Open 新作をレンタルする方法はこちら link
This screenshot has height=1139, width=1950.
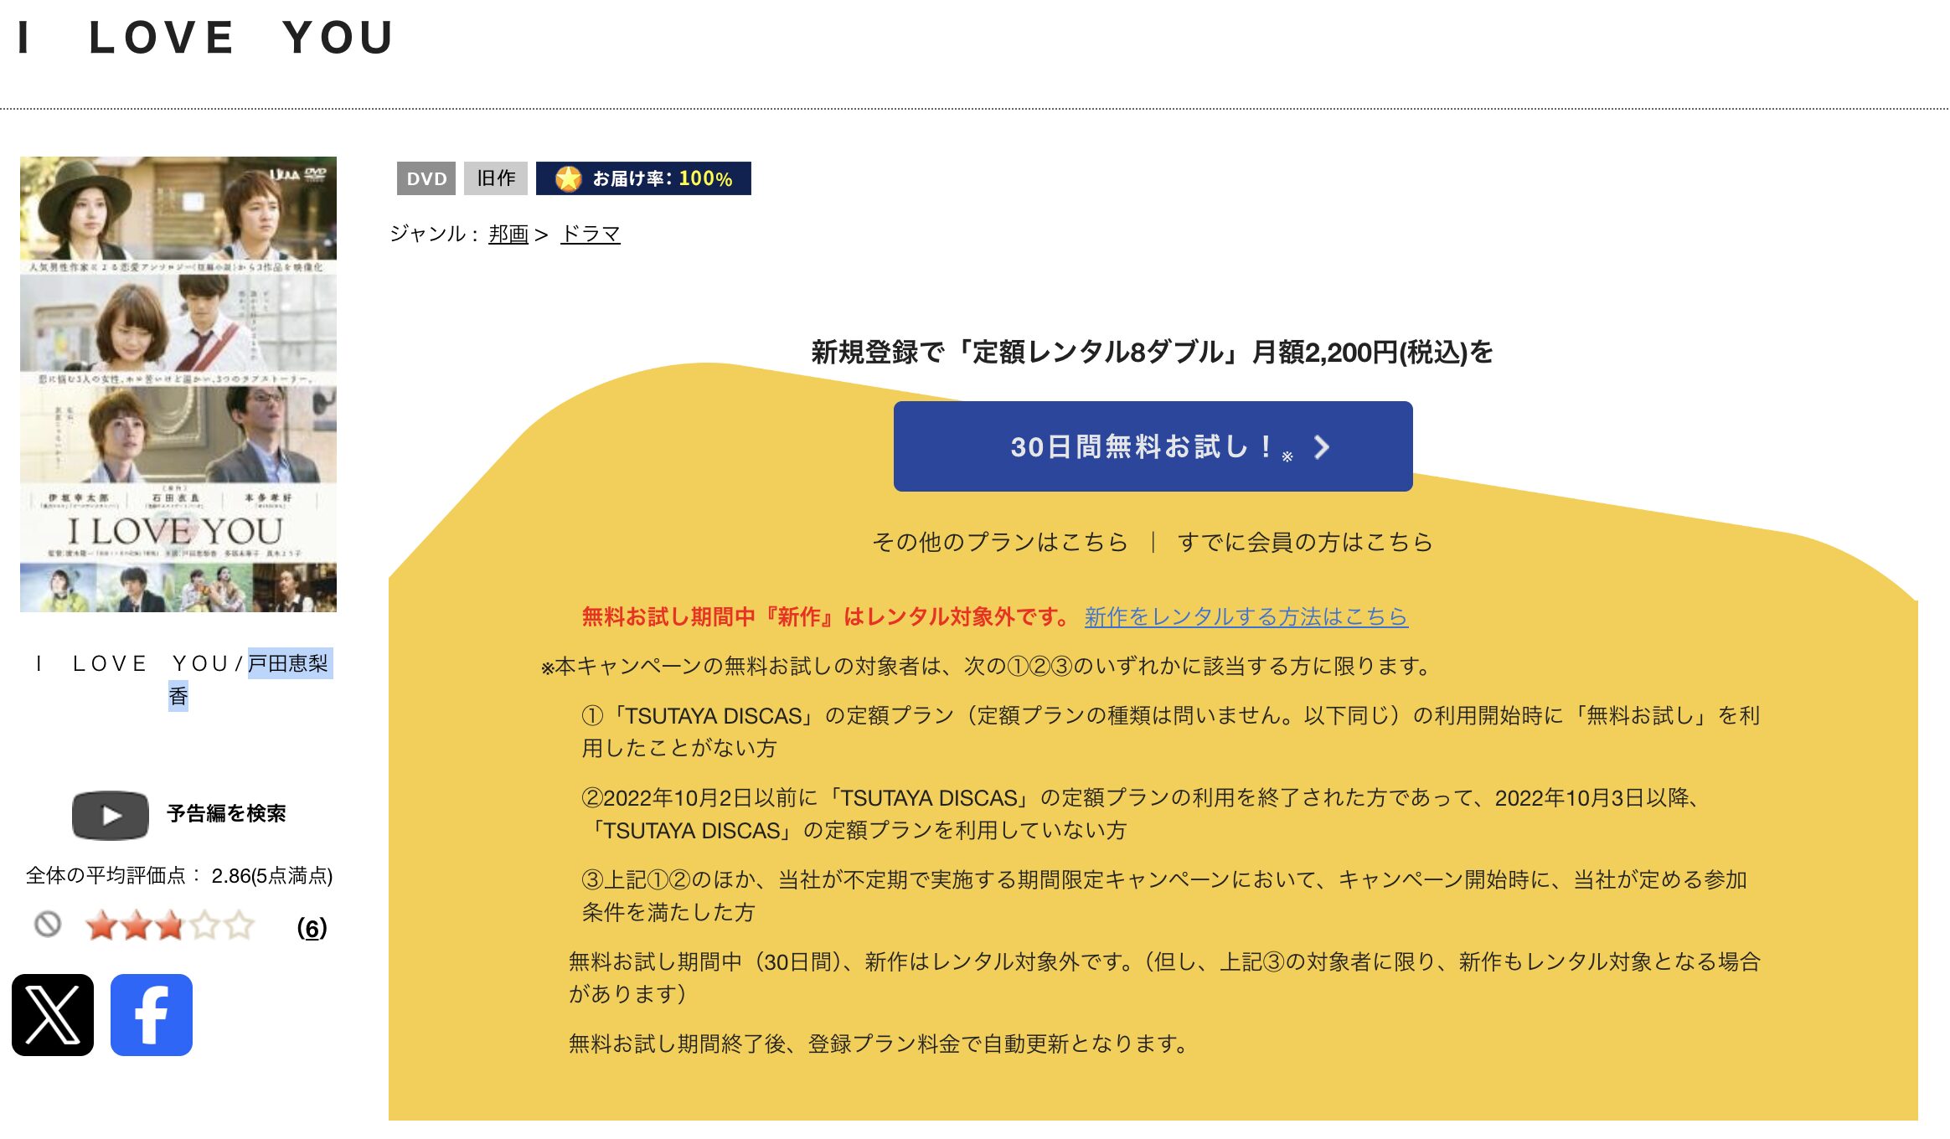coord(1246,616)
